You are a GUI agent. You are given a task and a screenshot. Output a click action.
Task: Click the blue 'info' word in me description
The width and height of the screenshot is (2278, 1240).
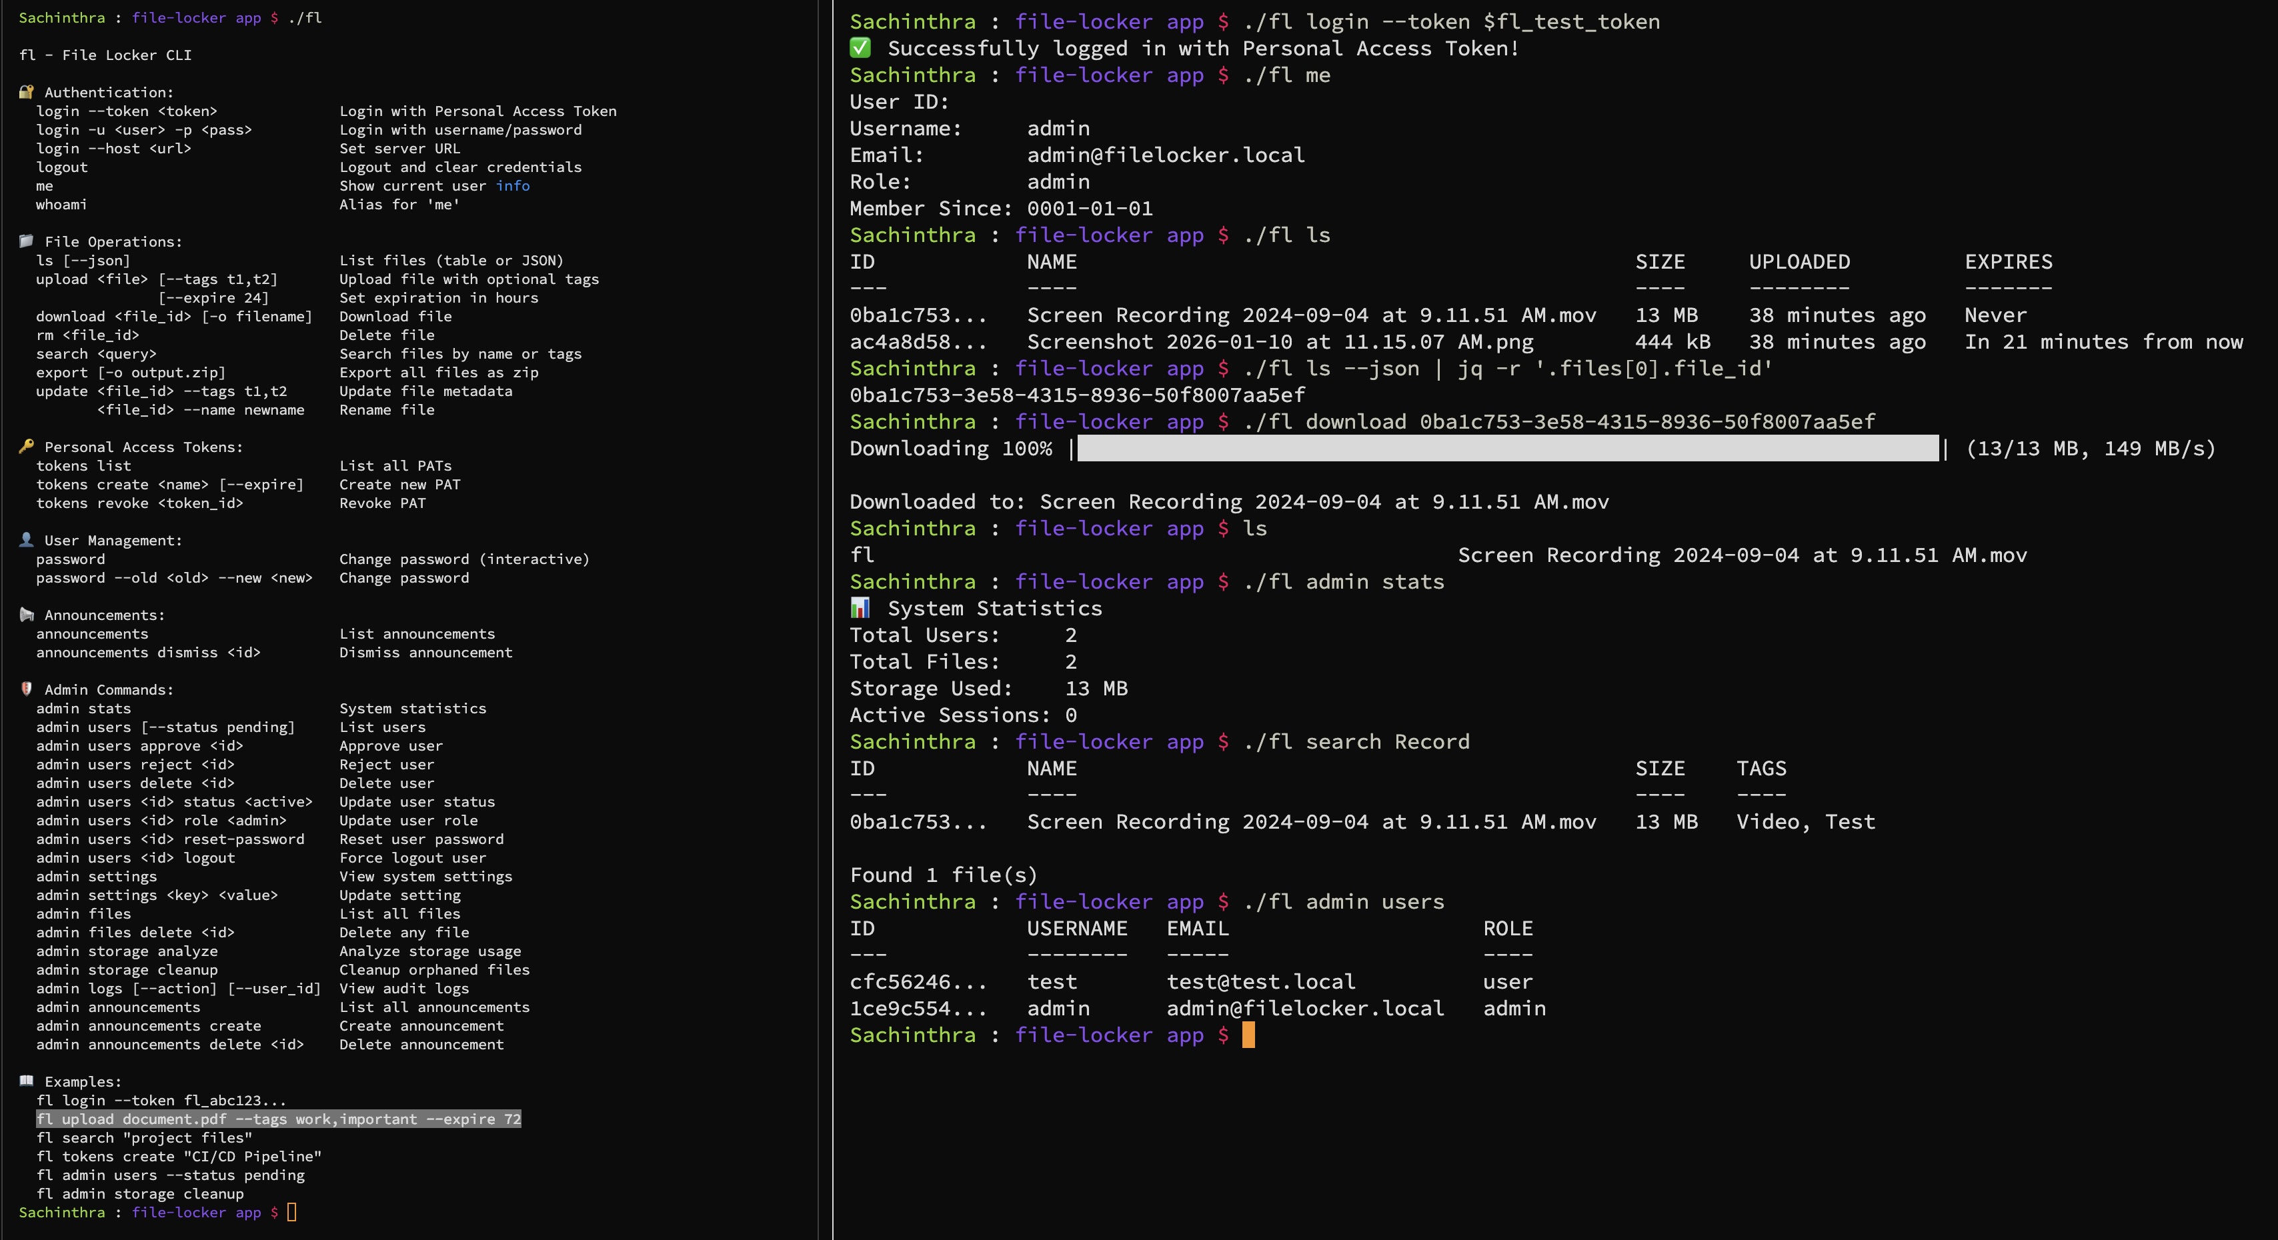(513, 185)
